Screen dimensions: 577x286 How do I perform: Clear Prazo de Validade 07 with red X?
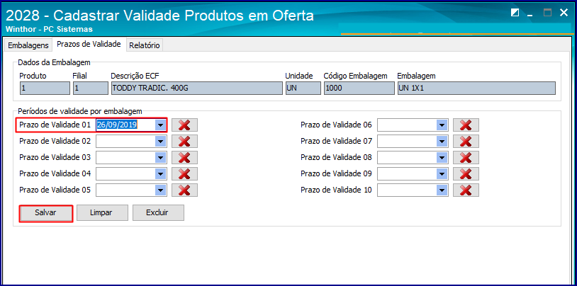click(466, 141)
